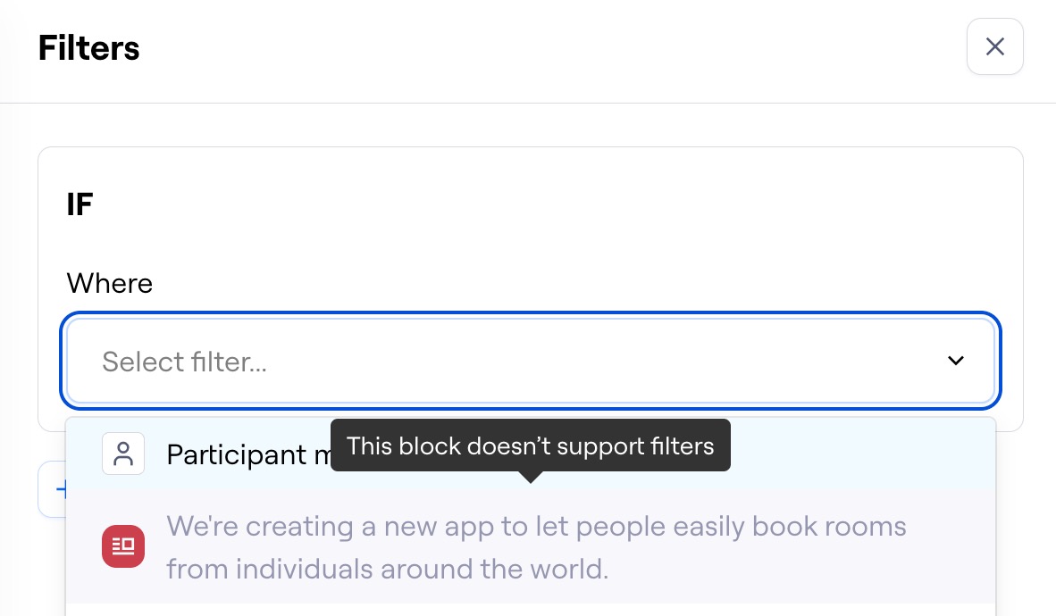The width and height of the screenshot is (1056, 616).
Task: Click the participant person icon
Action: click(123, 454)
